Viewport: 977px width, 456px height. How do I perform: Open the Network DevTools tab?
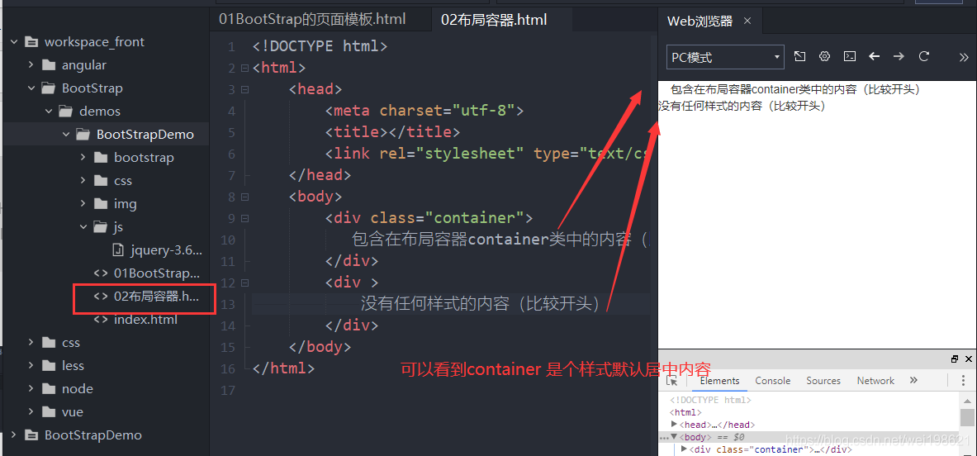point(875,381)
